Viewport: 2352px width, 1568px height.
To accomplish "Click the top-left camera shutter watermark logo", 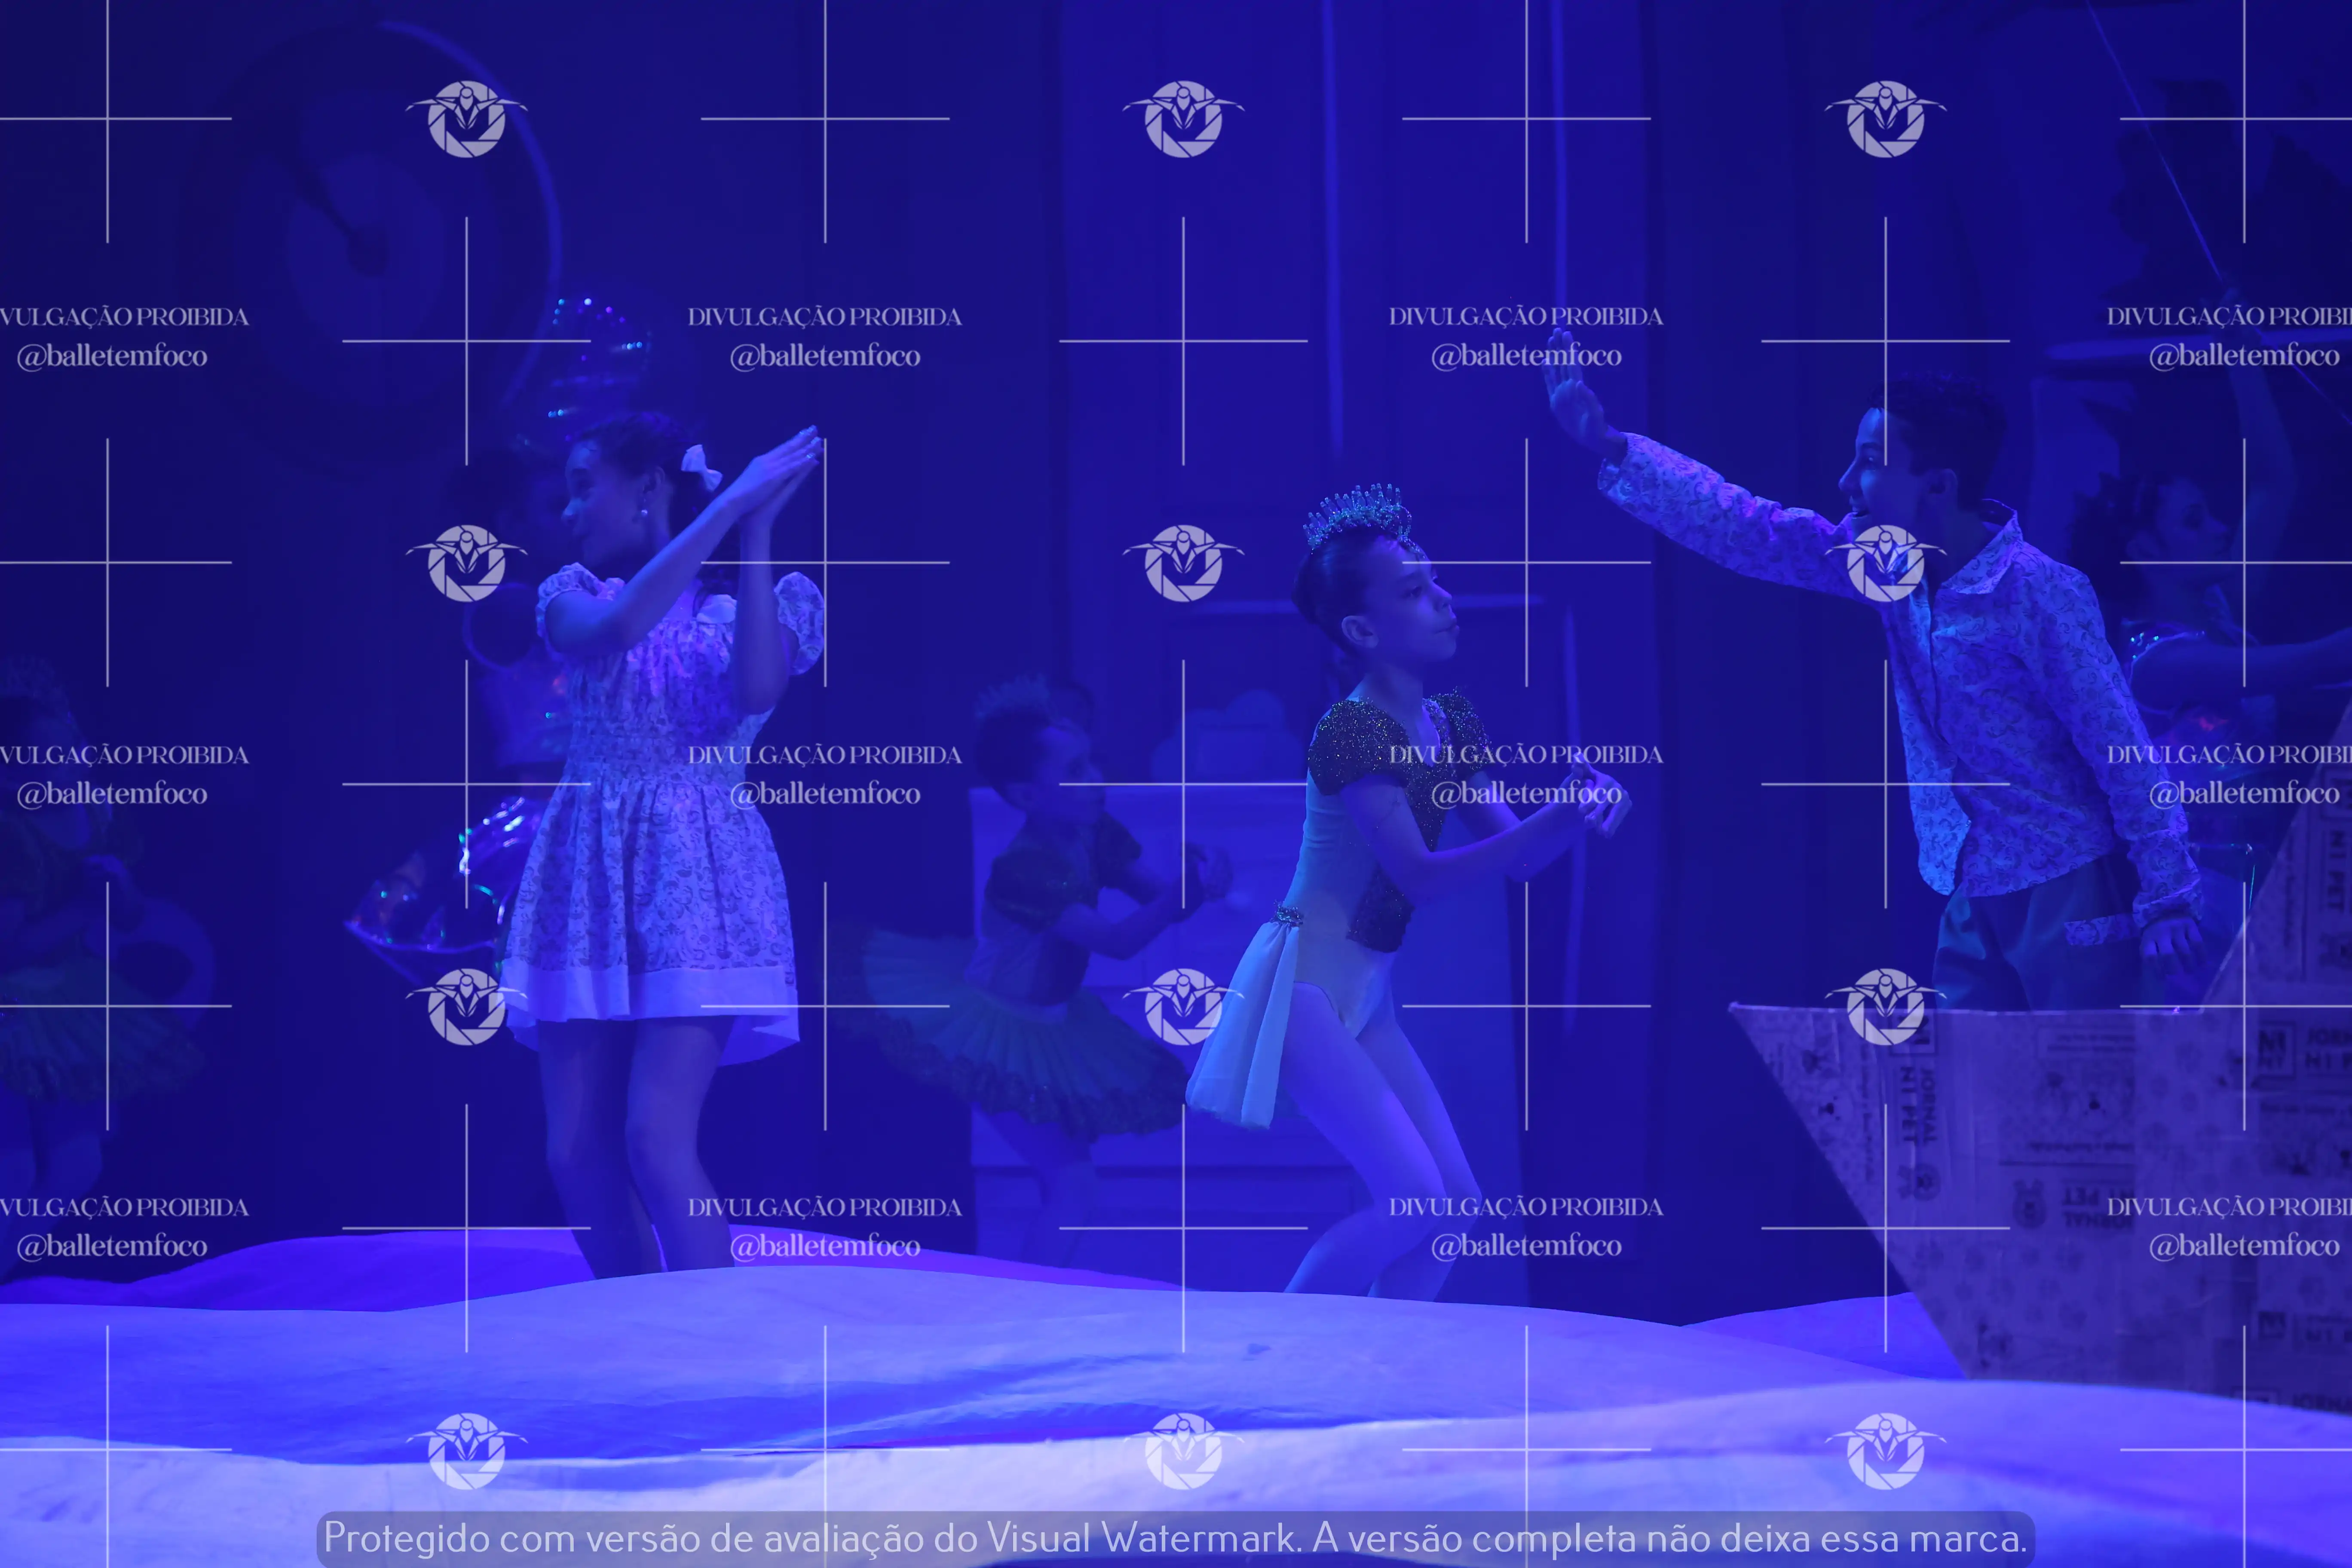I will click(466, 119).
